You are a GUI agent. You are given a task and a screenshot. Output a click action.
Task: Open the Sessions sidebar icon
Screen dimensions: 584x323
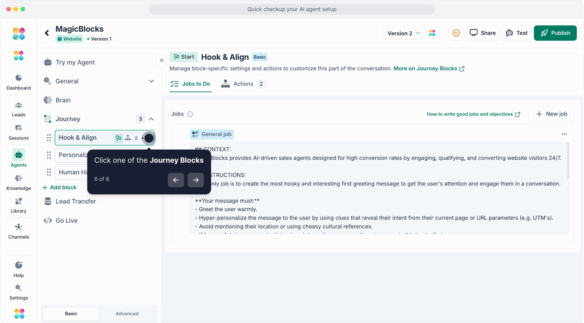pos(19,132)
